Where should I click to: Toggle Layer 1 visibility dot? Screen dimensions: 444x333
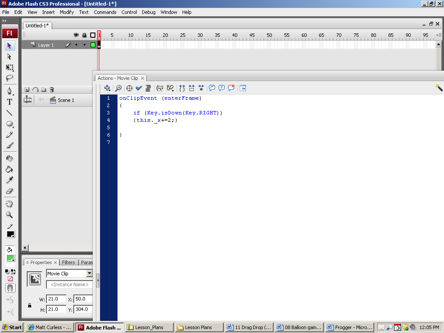pyautogui.click(x=76, y=45)
